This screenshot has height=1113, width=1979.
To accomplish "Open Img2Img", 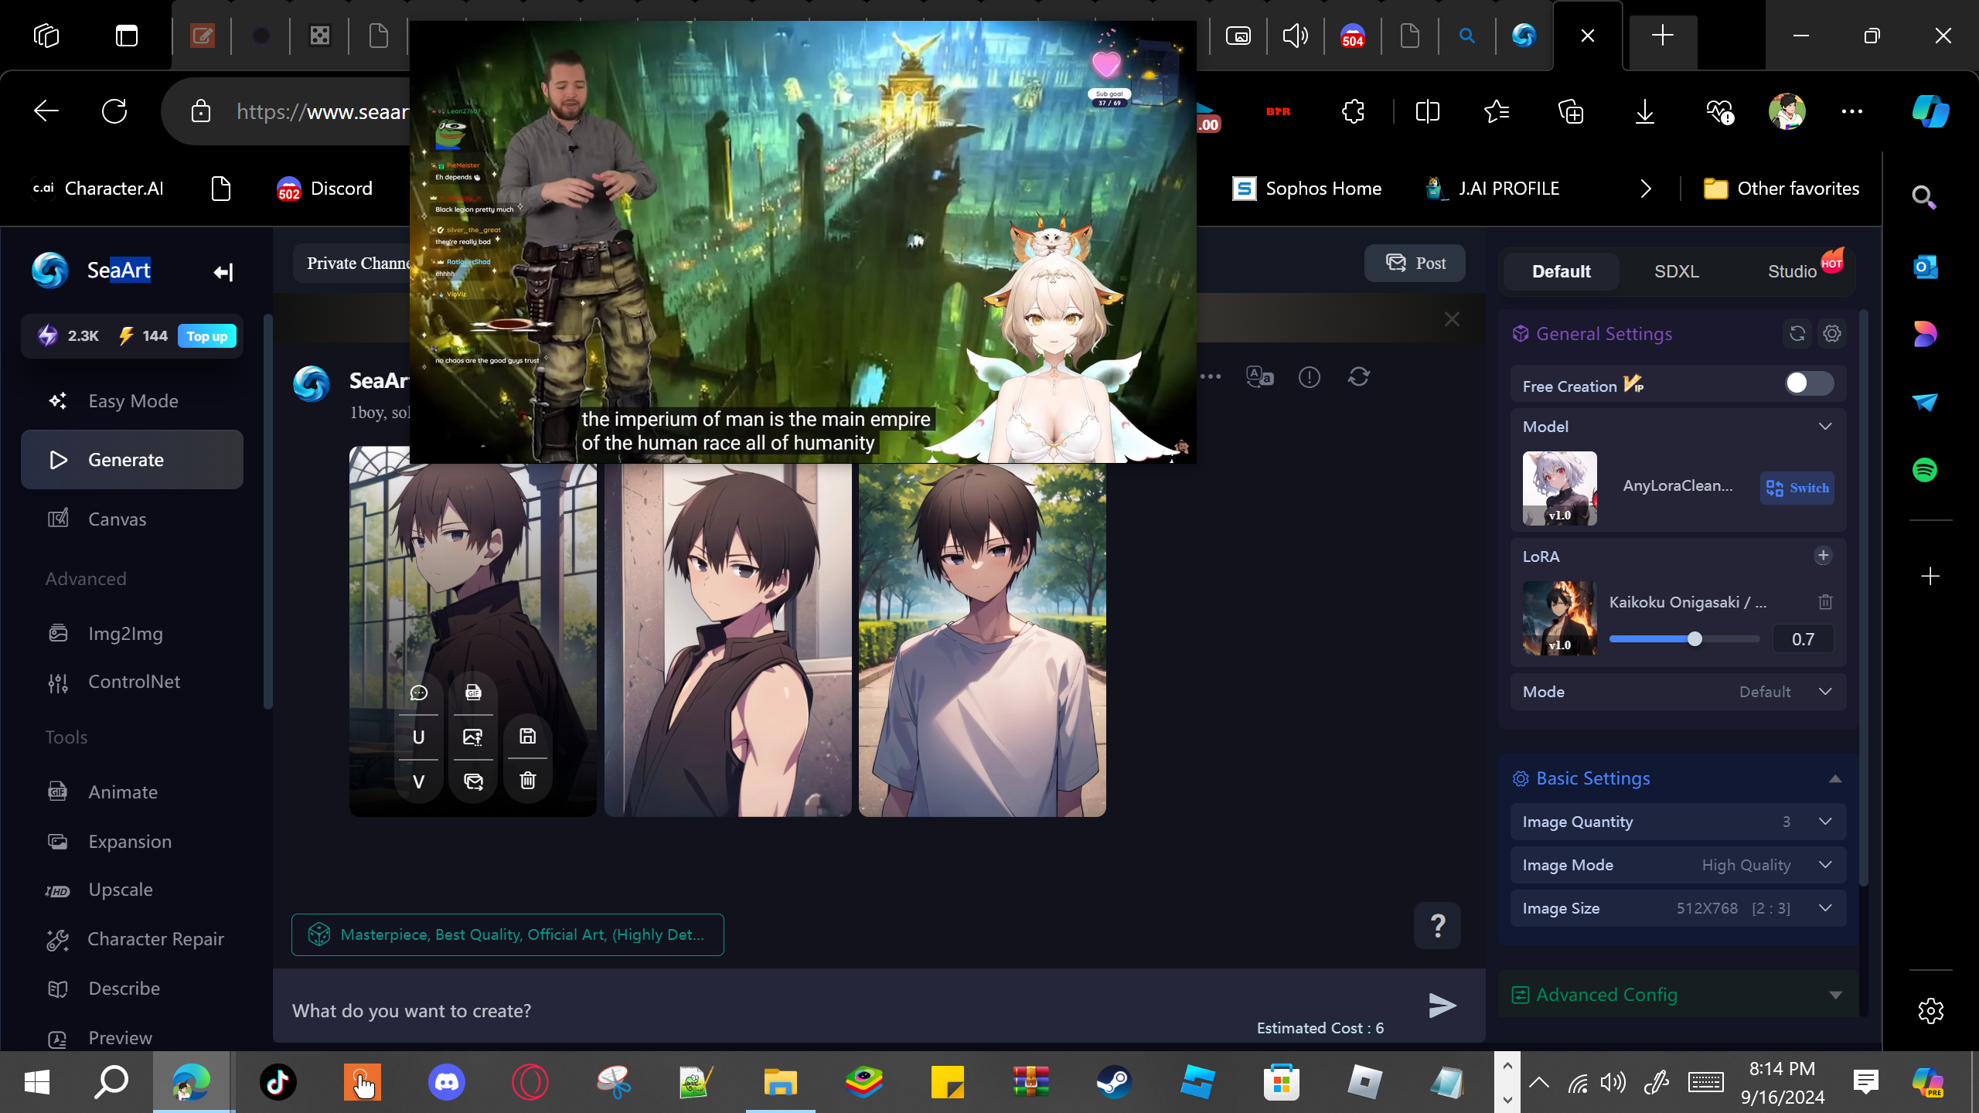I will point(132,634).
